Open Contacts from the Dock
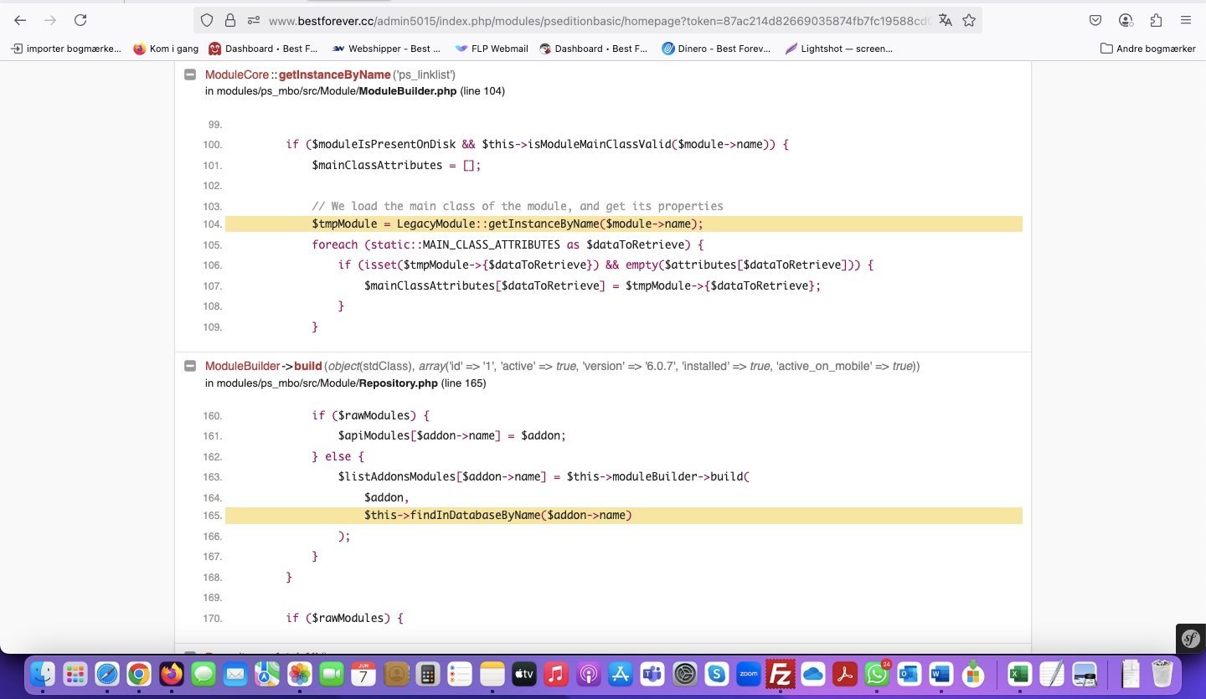Viewport: 1206px width, 699px height. 396,674
